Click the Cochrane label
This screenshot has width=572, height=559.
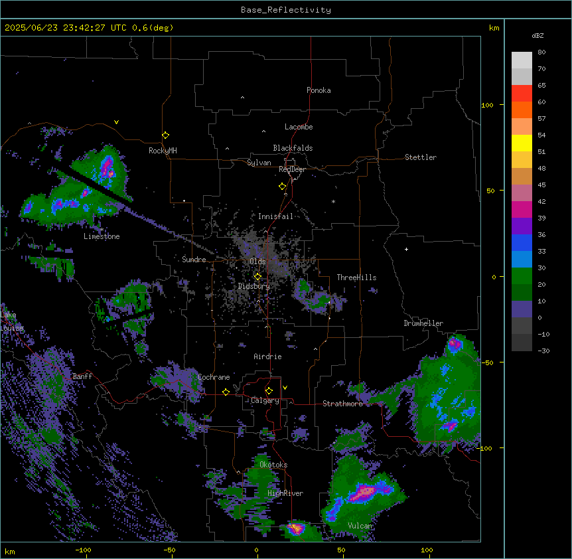(x=214, y=377)
